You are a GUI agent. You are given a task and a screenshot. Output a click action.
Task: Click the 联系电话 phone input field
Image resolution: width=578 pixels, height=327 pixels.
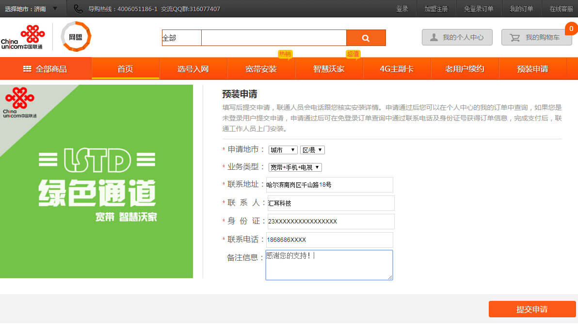[330, 240]
